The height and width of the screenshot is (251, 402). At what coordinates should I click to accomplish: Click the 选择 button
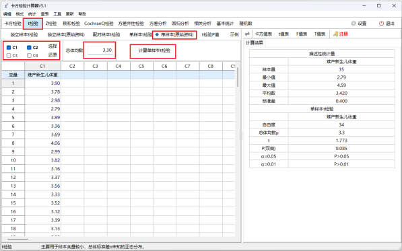pos(53,46)
